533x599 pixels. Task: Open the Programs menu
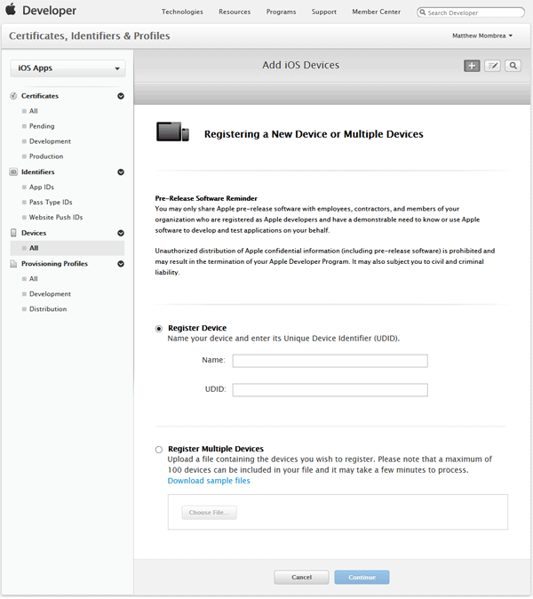[281, 12]
